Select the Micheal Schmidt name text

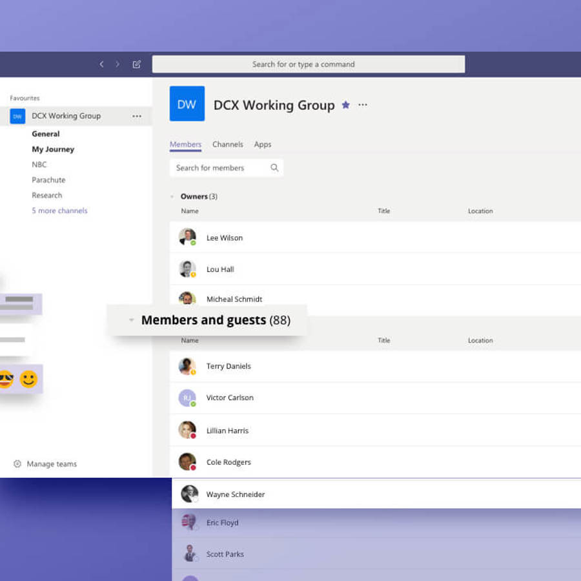[x=234, y=299]
